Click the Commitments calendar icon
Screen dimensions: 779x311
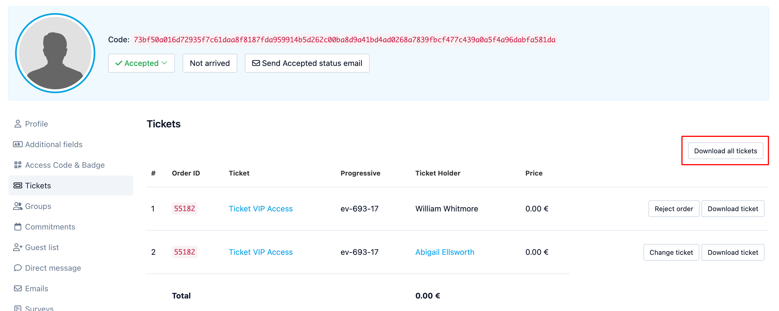(x=18, y=226)
